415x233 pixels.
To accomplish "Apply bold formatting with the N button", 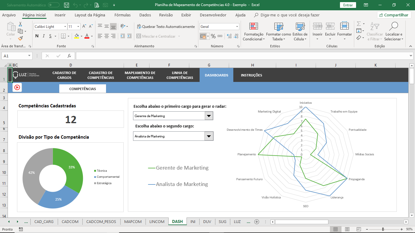I will 37,36.
